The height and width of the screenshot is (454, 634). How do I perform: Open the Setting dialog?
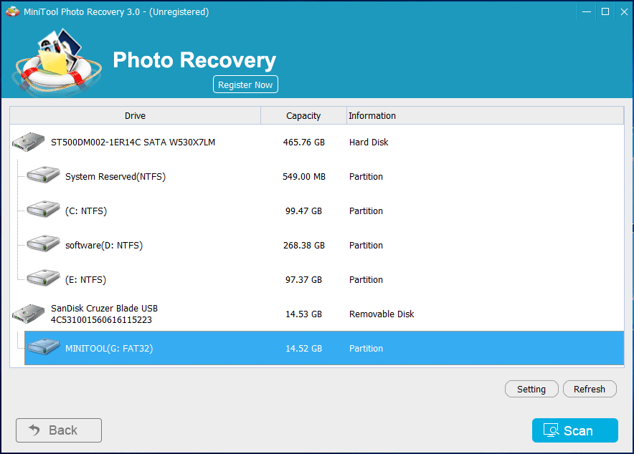[531, 389]
